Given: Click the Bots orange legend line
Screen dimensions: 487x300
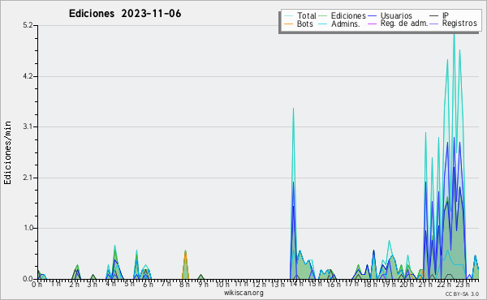Looking at the screenshot, I should click(288, 24).
